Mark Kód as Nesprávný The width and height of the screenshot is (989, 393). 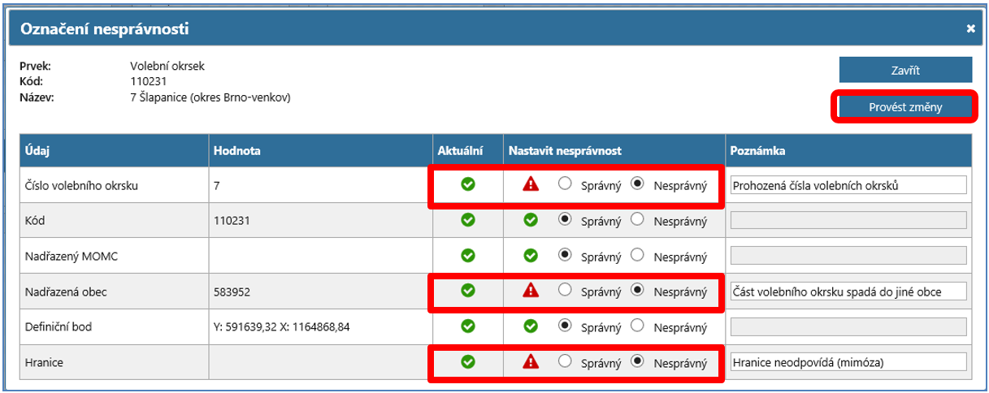coord(638,220)
